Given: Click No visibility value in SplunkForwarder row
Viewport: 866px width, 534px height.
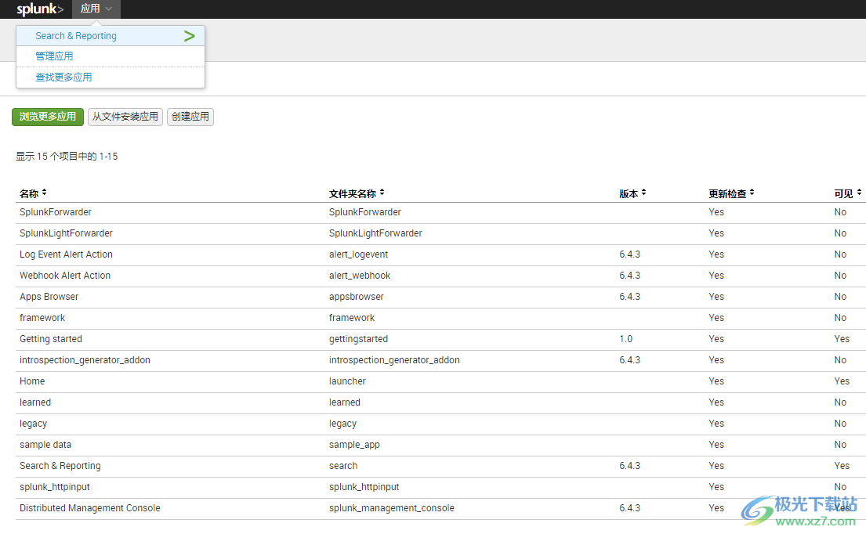Looking at the screenshot, I should pos(840,212).
